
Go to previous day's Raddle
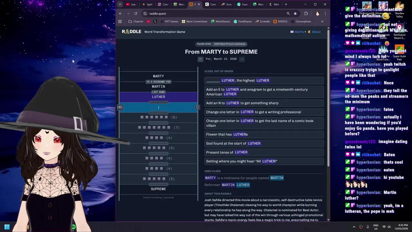click(201, 59)
